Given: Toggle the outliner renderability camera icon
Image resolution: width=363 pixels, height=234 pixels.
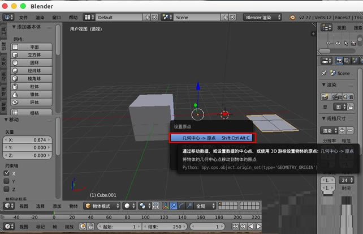Looking at the screenshot, I should click(353, 43).
